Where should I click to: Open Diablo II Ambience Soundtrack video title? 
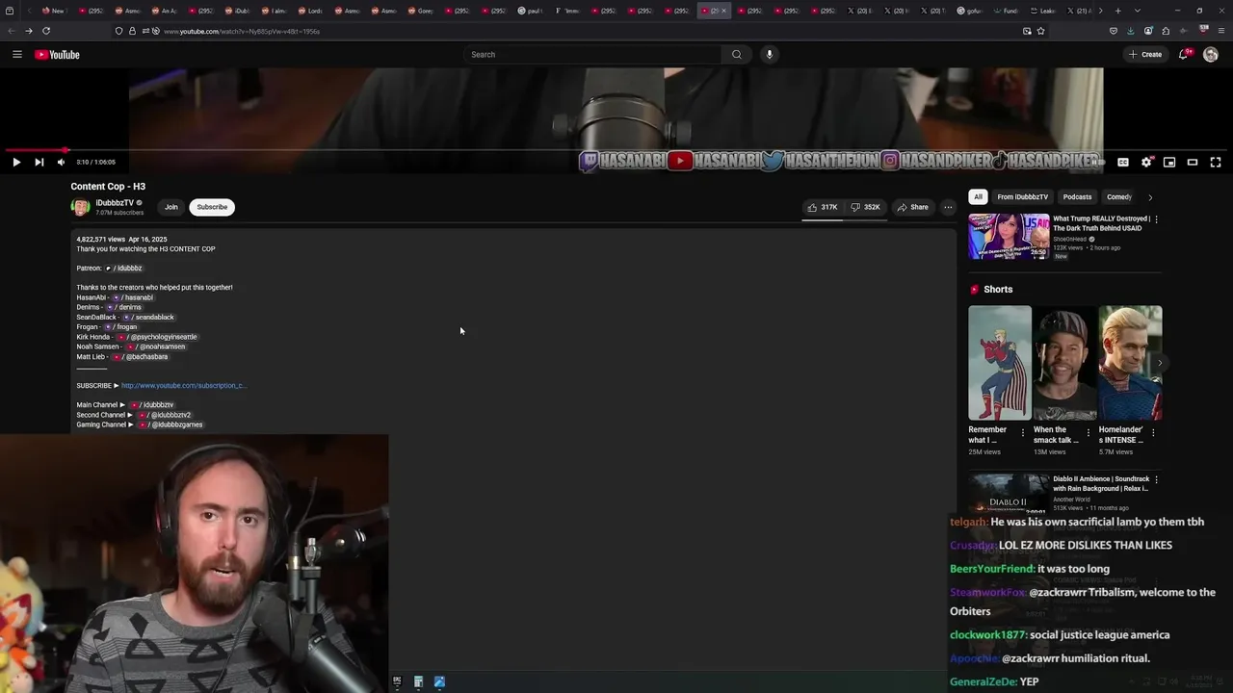[x=1101, y=483]
